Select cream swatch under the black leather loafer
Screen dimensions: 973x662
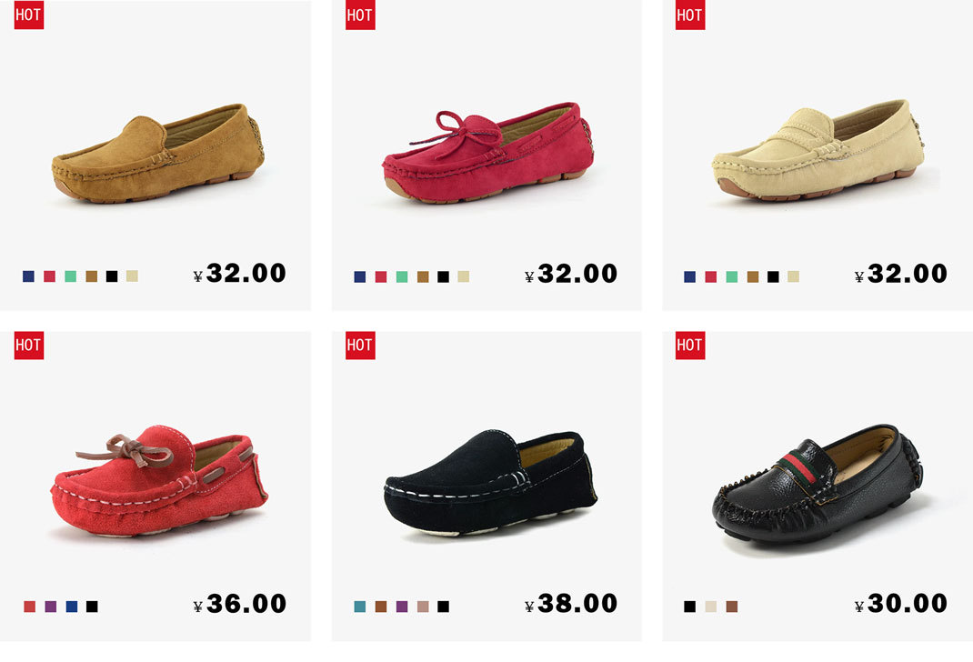[x=711, y=607]
